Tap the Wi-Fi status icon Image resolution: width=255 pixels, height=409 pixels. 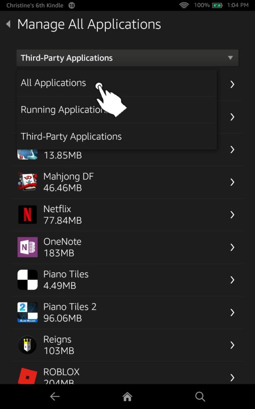[184, 6]
